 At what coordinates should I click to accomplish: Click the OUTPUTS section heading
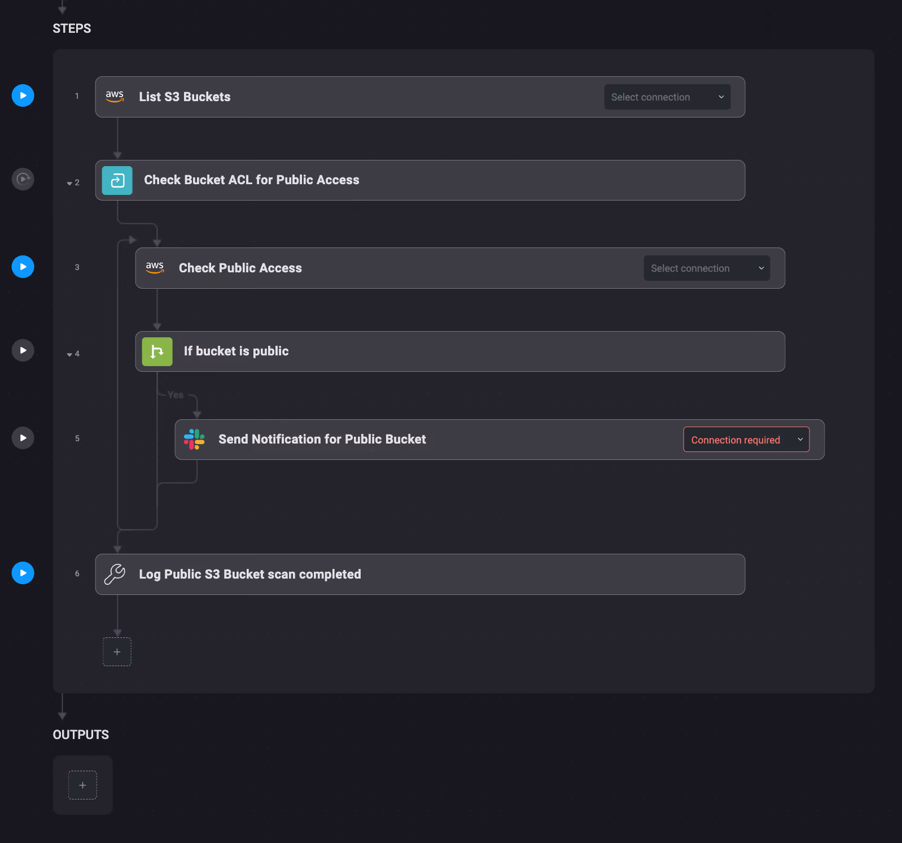click(81, 735)
